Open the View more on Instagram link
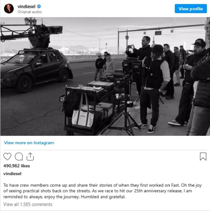Screen dimensions: 210x211 [x=29, y=143]
